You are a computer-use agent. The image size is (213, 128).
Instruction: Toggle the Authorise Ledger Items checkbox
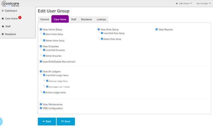[47, 81]
